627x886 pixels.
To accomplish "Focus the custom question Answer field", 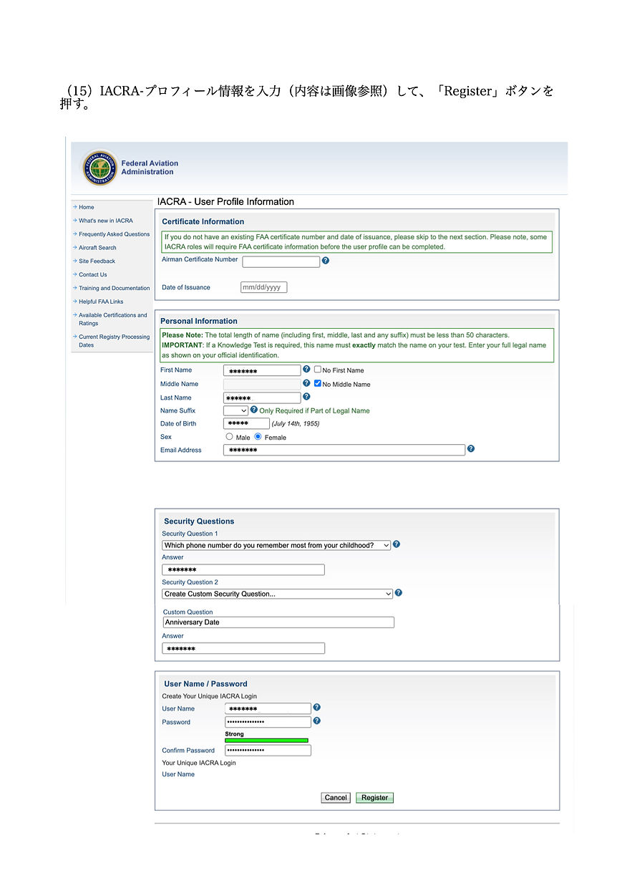I will (243, 648).
